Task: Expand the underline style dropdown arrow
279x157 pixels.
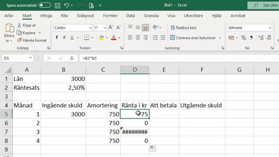Action: [78, 38]
